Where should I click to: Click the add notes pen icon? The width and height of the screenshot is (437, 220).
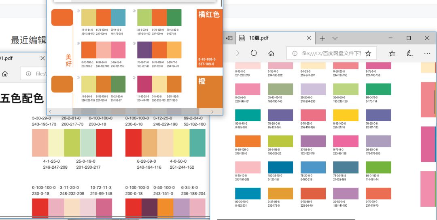click(409, 53)
